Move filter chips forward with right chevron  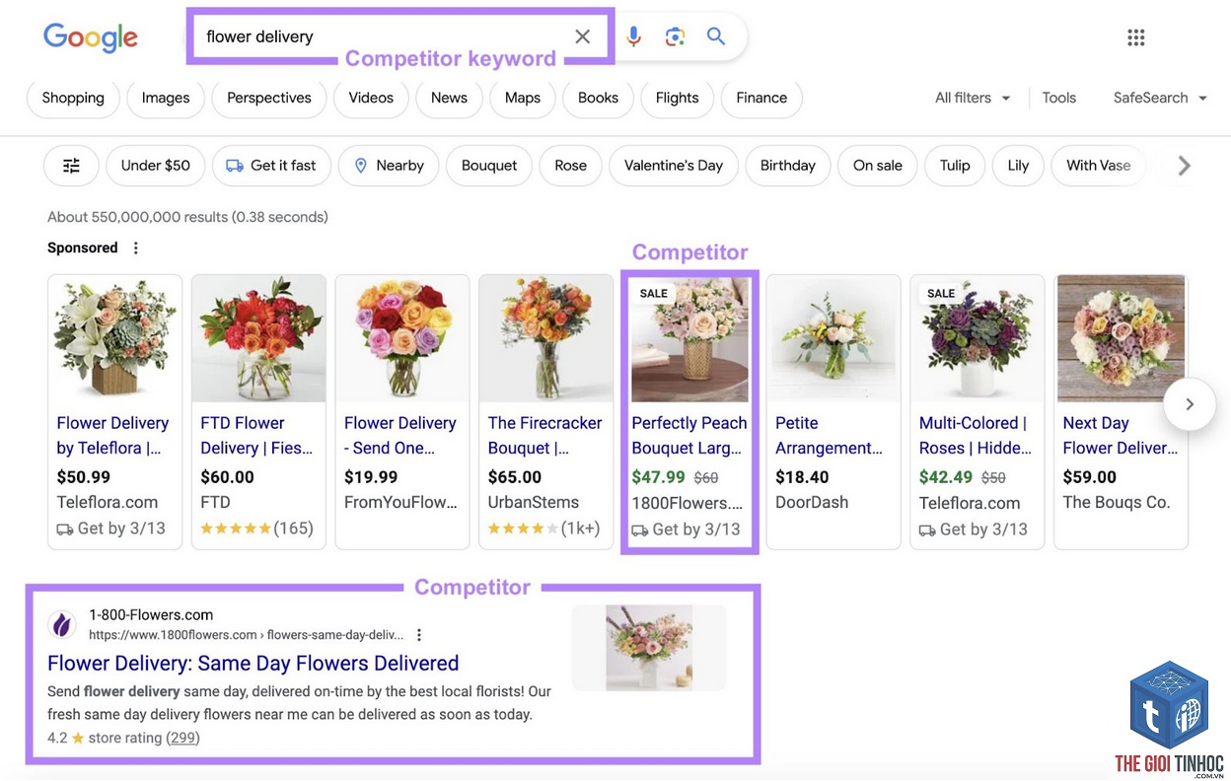[1184, 166]
